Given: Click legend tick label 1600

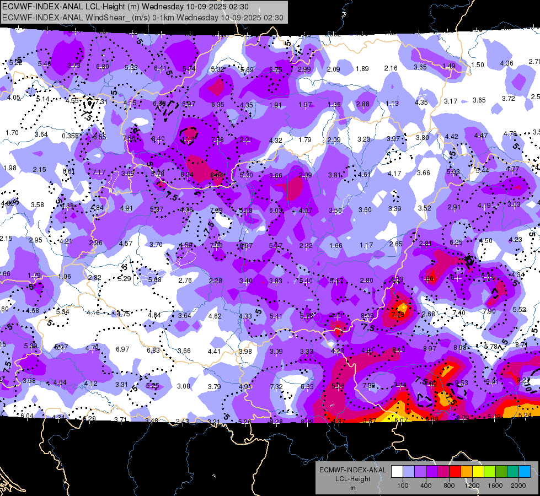Looking at the screenshot, I should point(495,486).
